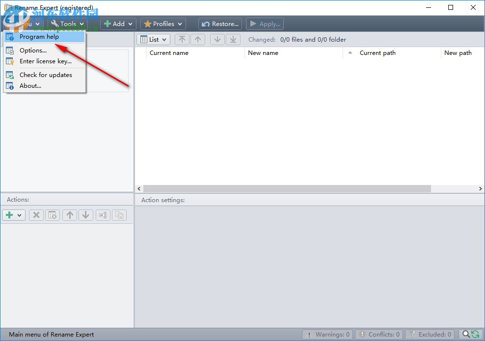Screen dimensions: 485x341
Task: Click the Warnings: 0 status button
Action: [x=327, y=334]
